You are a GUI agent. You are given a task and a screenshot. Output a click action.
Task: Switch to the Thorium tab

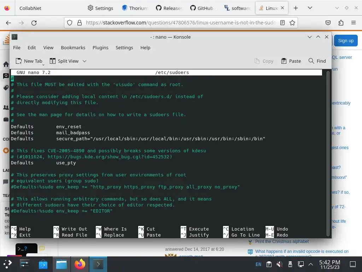(x=135, y=8)
